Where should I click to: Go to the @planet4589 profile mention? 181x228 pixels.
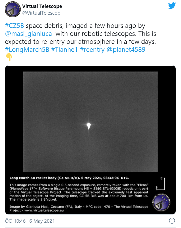tap(127, 49)
